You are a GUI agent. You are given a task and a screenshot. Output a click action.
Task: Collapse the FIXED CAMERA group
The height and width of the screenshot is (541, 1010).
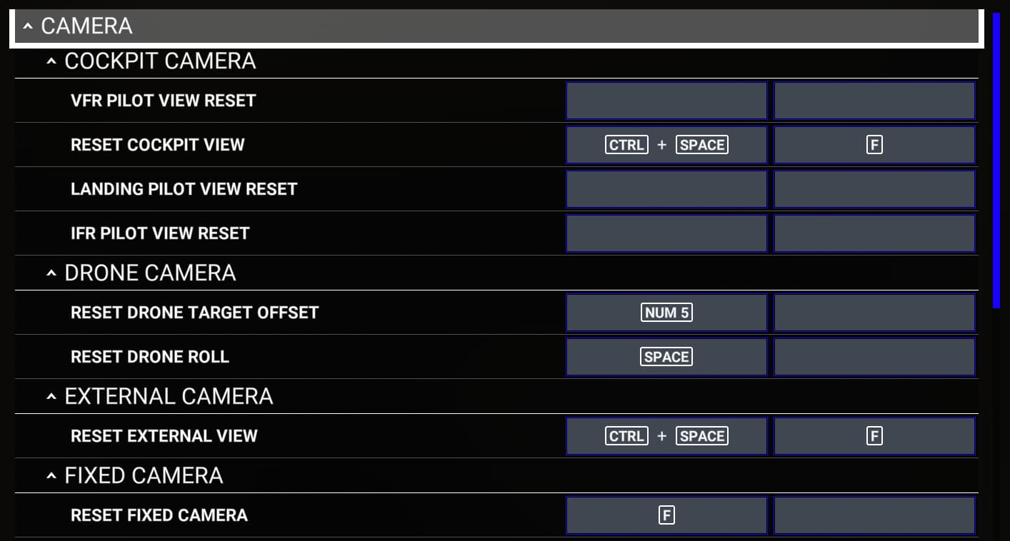point(51,476)
